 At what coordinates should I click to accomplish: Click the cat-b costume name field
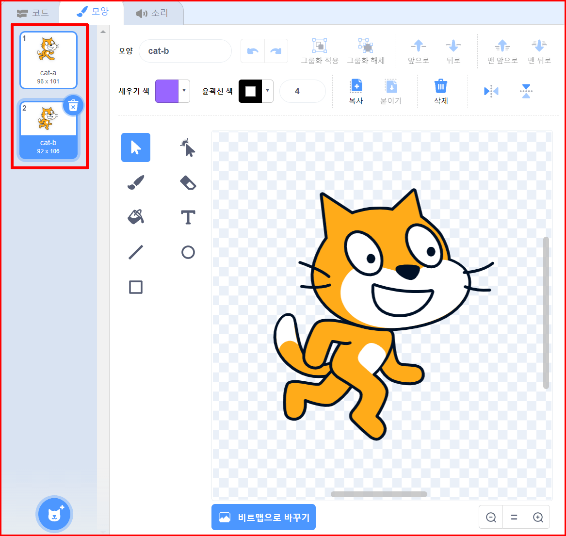[x=185, y=51]
